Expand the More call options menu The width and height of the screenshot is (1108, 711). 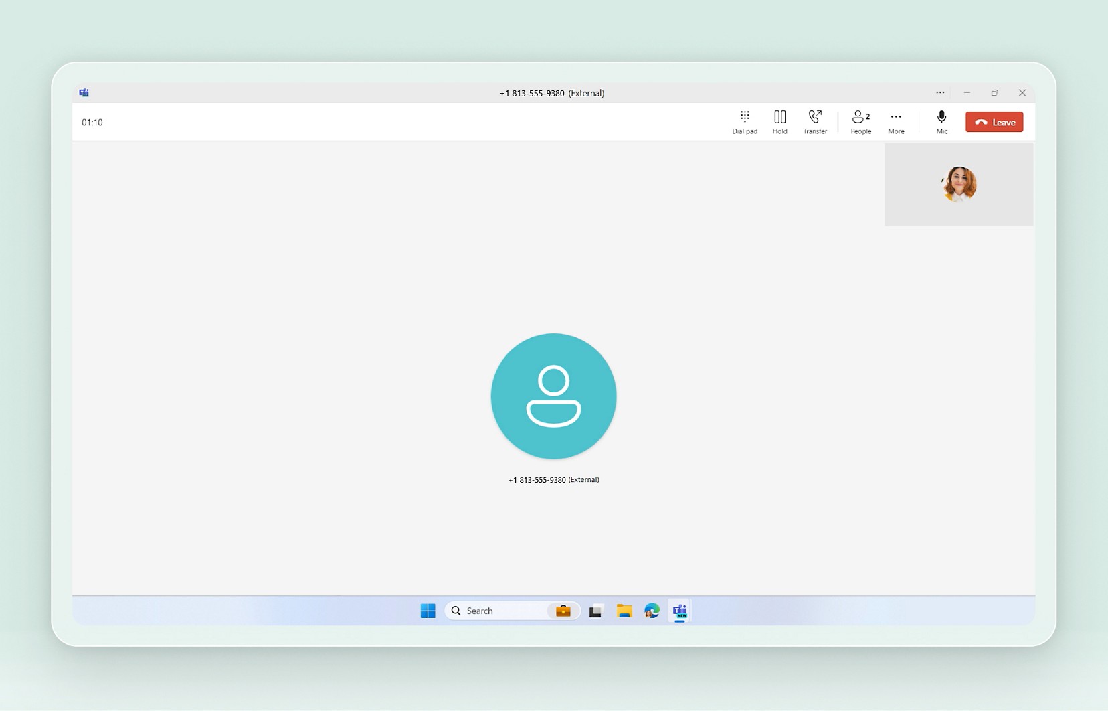click(896, 122)
